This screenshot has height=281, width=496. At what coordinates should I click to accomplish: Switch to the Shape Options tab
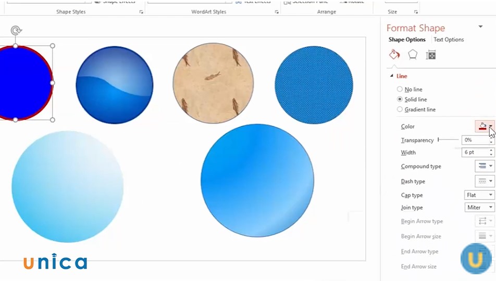(407, 40)
